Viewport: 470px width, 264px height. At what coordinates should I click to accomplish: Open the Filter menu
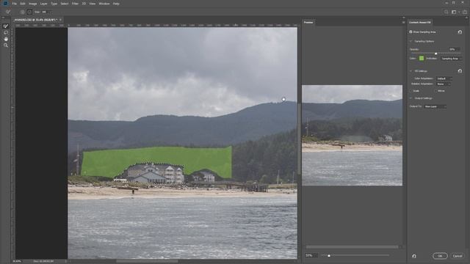click(75, 4)
